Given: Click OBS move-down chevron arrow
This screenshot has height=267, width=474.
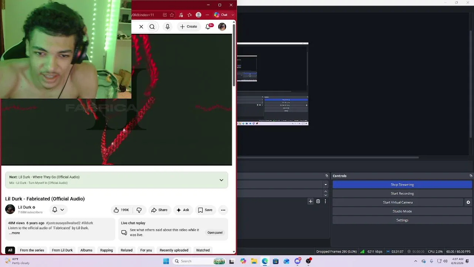Looking at the screenshot, I should coord(326,195).
